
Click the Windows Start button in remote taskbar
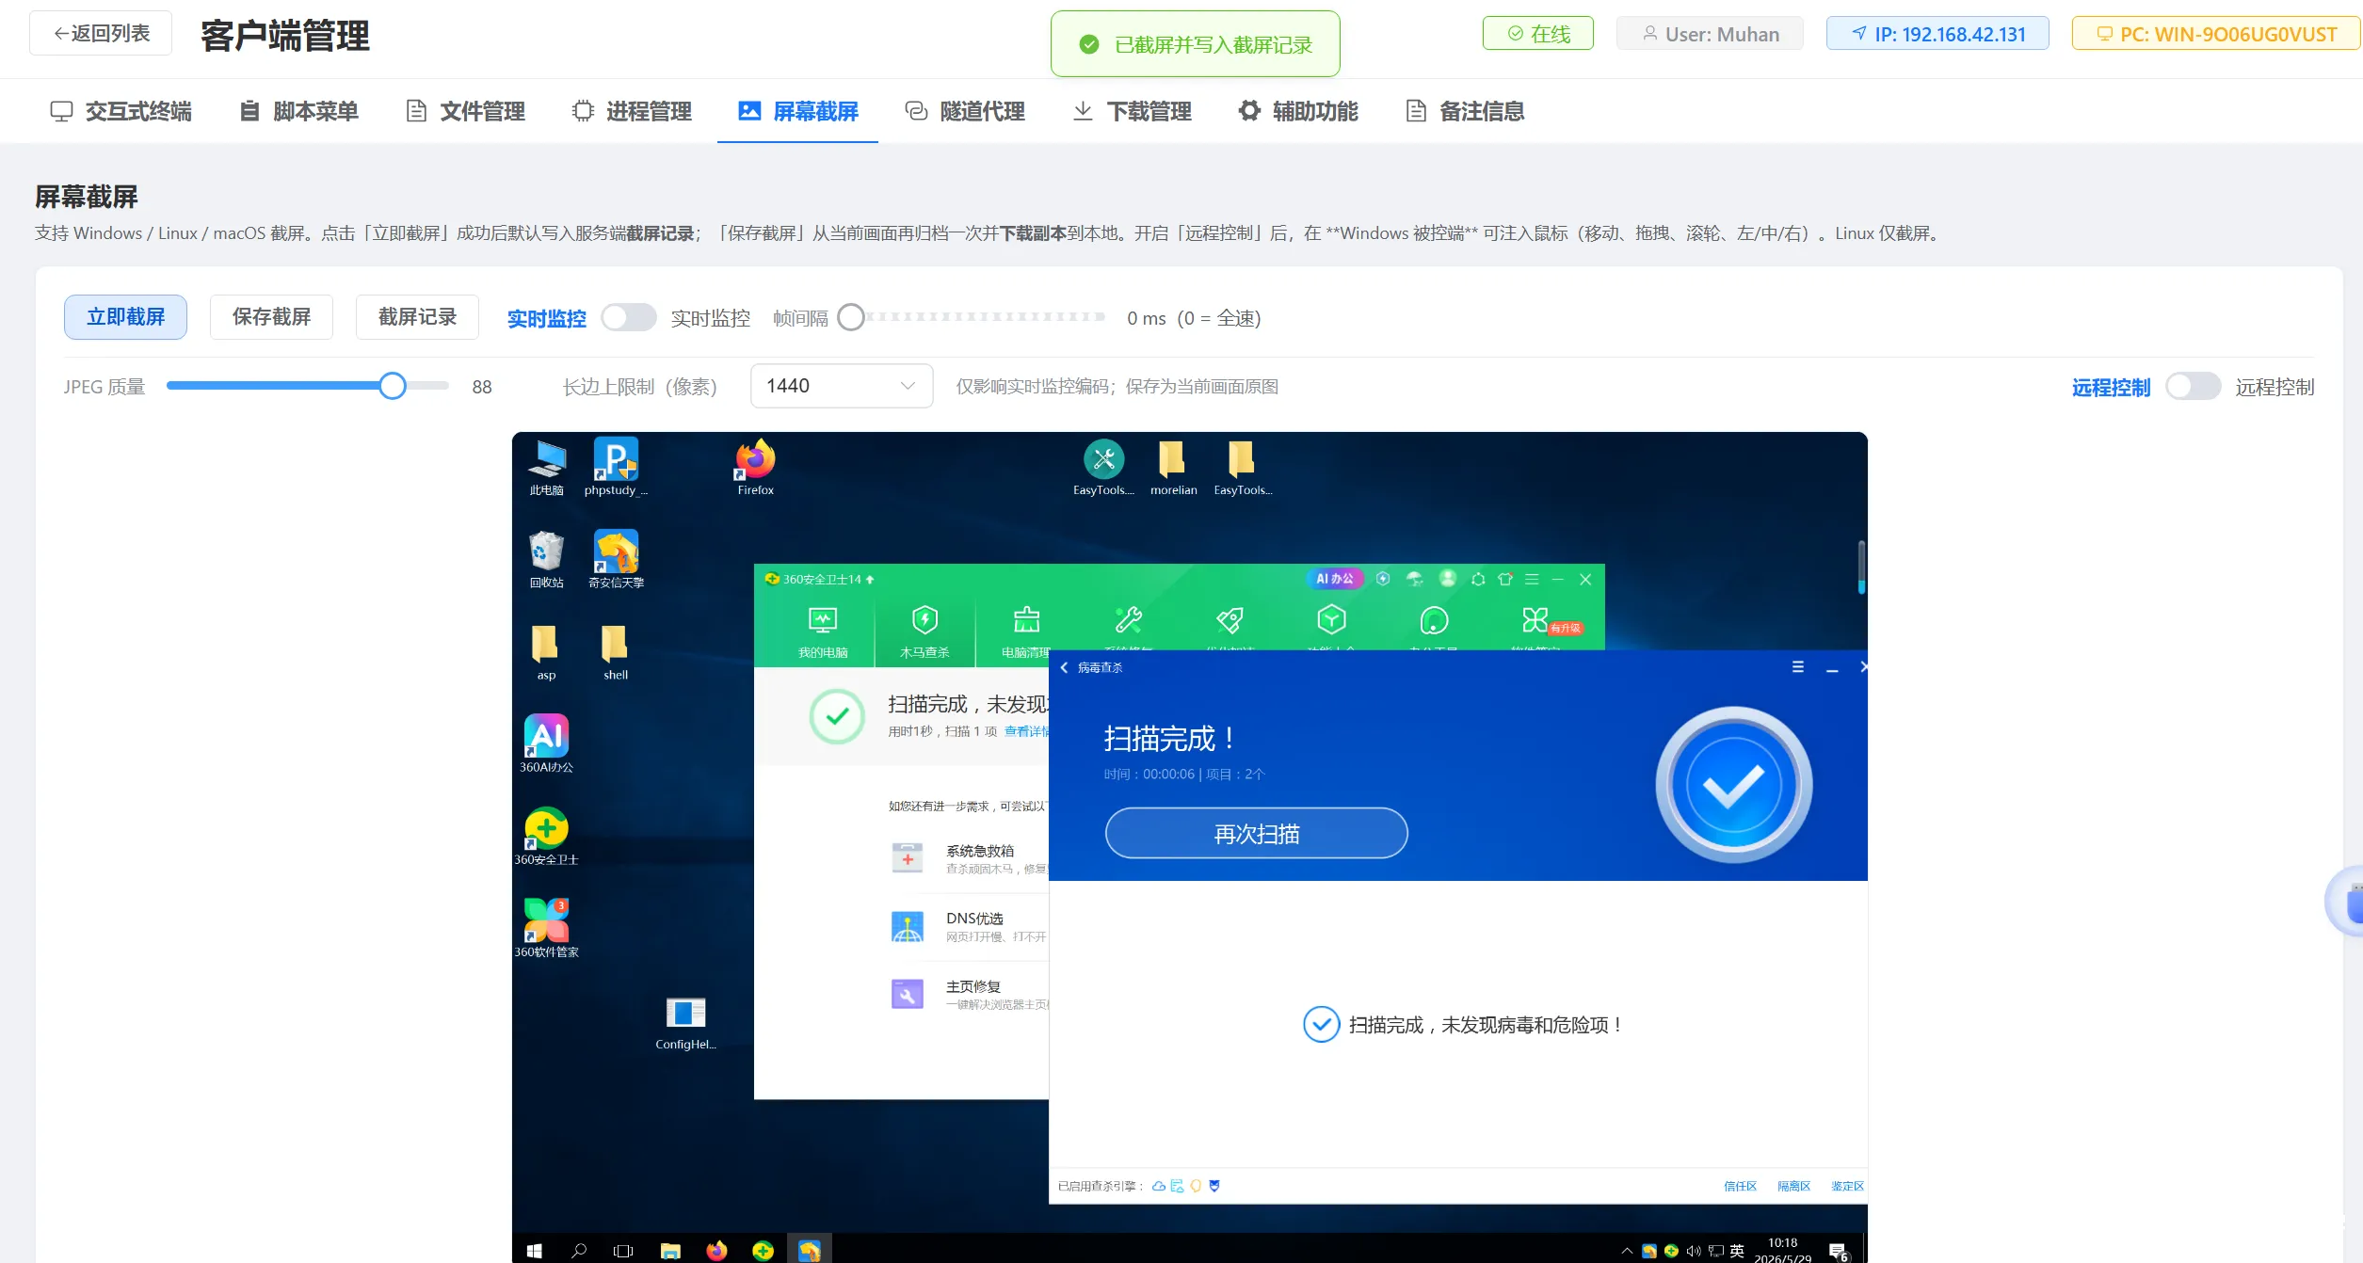(x=534, y=1250)
